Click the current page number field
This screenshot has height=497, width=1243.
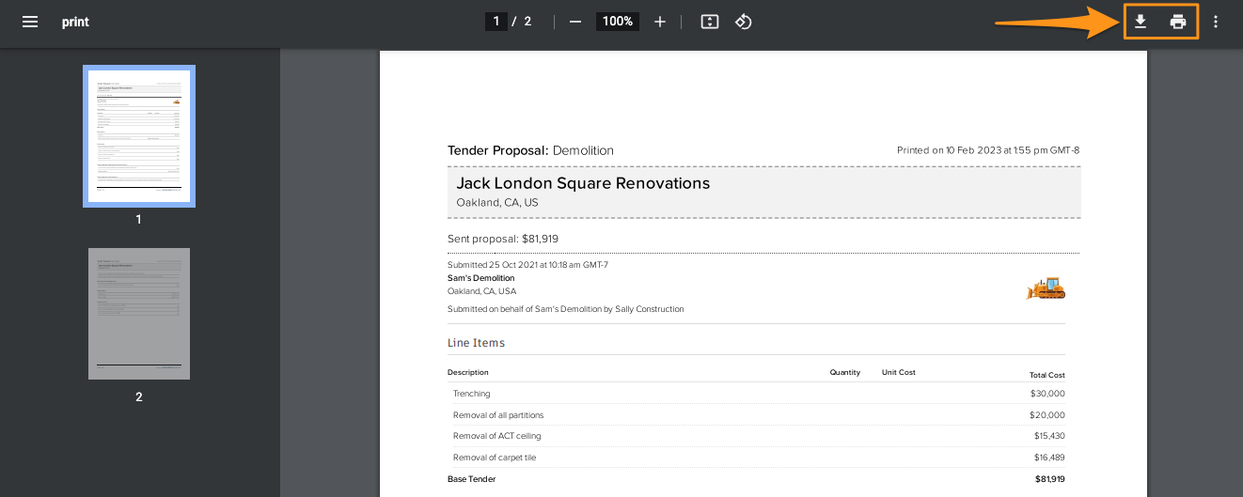coord(496,22)
